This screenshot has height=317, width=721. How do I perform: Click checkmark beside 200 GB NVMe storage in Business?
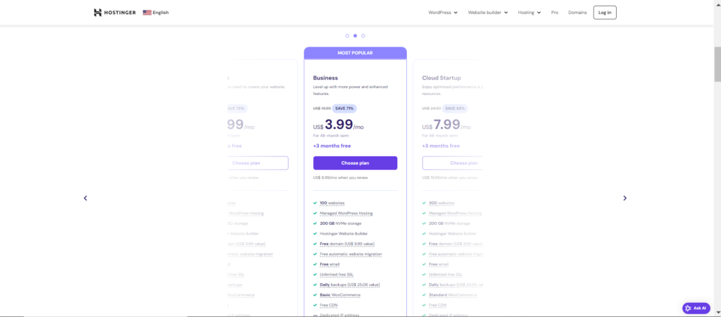tap(315, 223)
